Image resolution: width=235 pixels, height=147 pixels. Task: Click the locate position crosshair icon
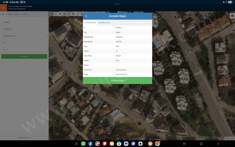(65, 14)
